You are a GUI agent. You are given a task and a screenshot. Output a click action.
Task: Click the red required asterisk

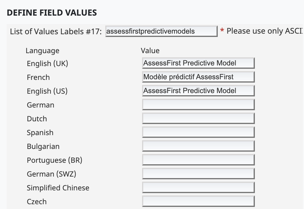222,31
